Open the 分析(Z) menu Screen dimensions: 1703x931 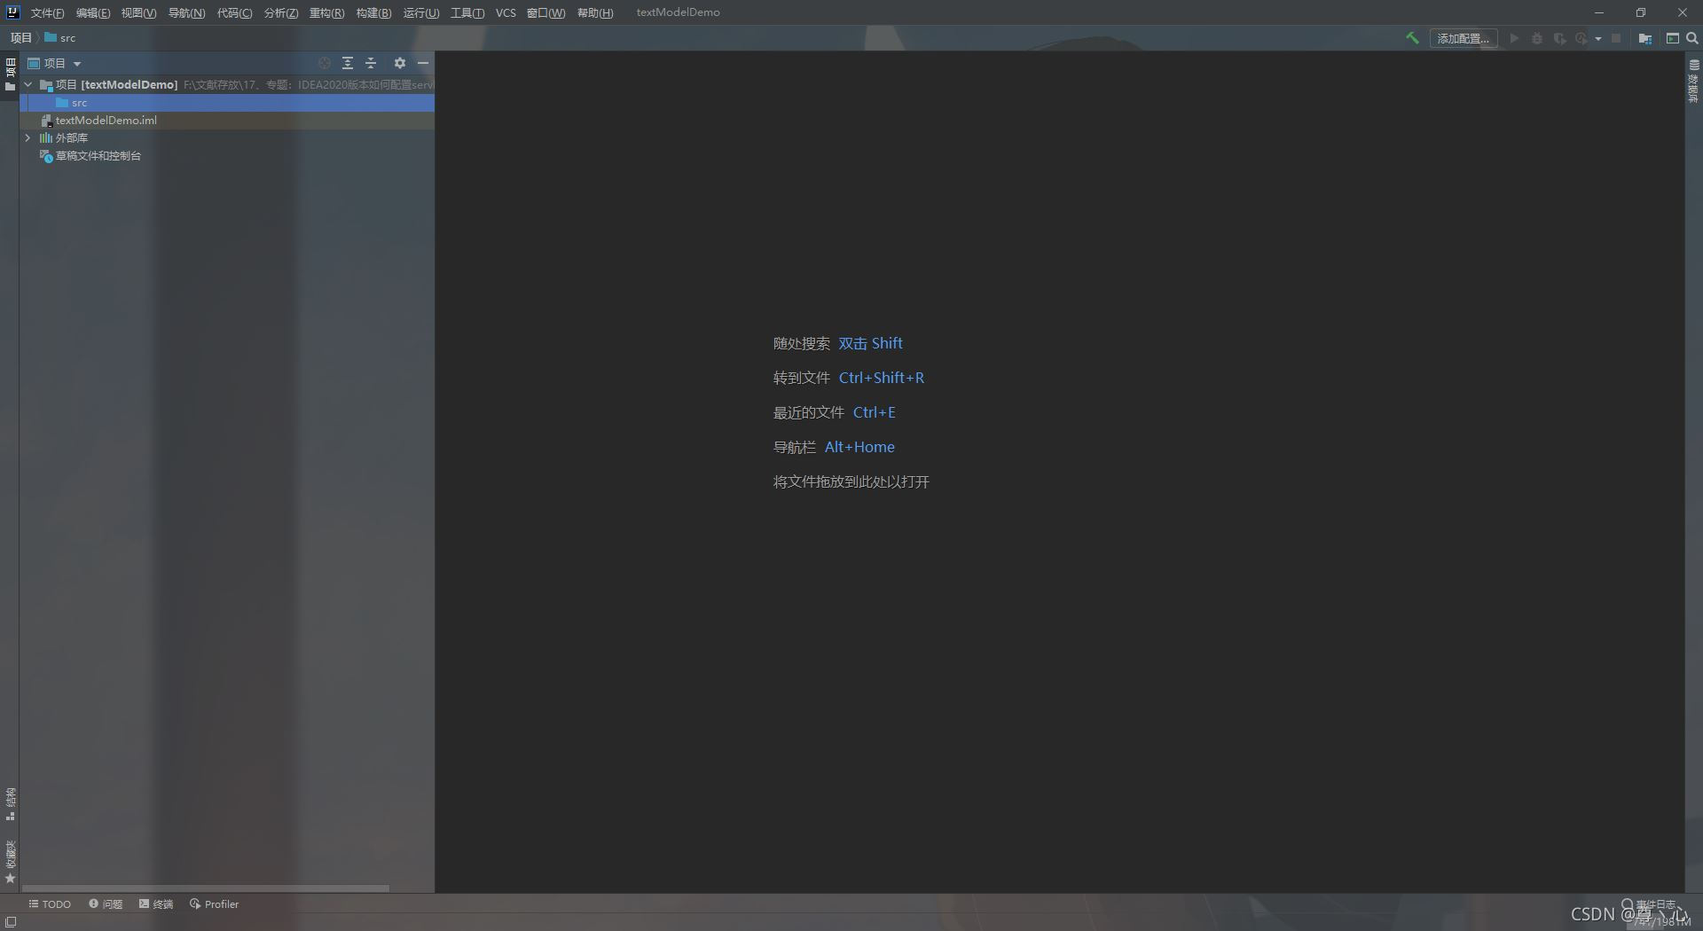coord(281,12)
